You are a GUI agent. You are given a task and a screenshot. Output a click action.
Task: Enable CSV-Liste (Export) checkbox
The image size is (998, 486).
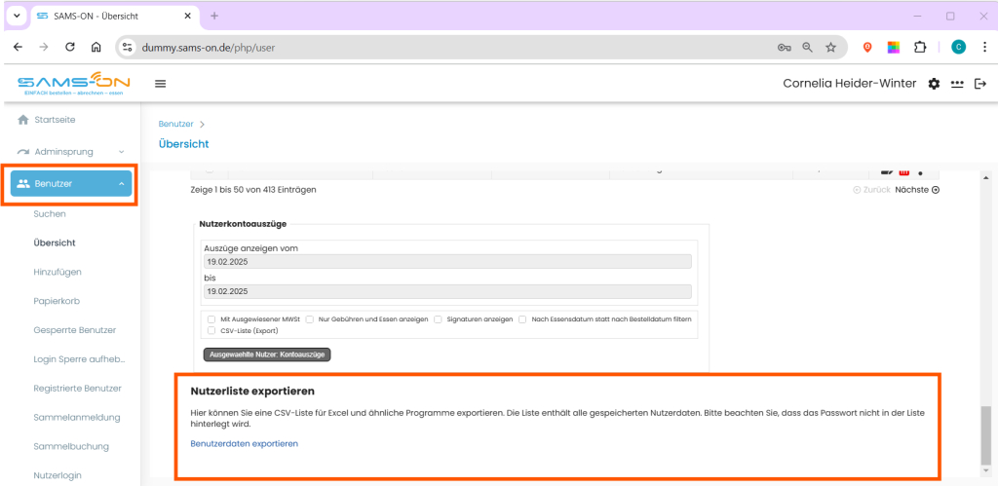211,331
